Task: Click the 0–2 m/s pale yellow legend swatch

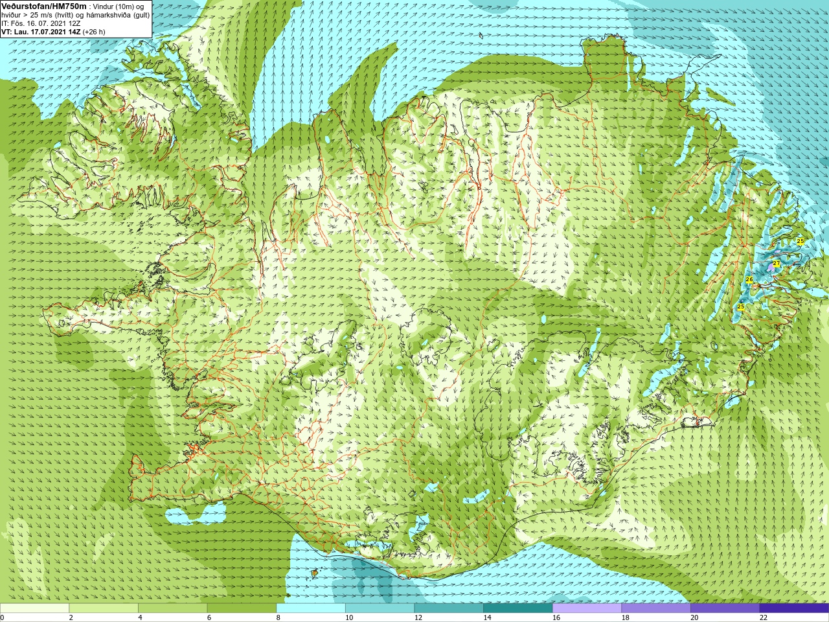Action: (34, 608)
